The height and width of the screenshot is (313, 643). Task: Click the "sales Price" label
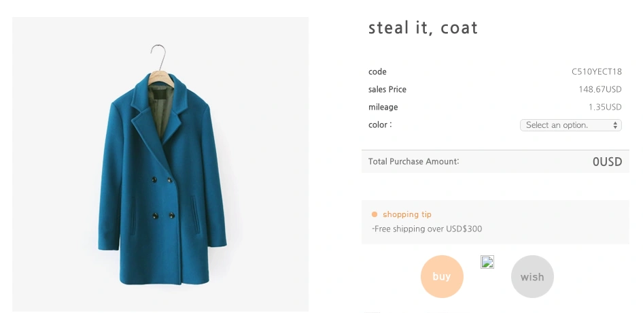click(387, 90)
